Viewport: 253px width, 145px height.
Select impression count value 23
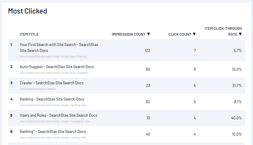pos(148,85)
